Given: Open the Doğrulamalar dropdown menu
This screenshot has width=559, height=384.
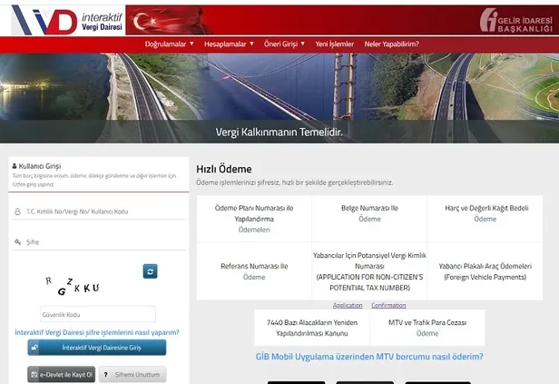Looking at the screenshot, I should click(x=169, y=44).
